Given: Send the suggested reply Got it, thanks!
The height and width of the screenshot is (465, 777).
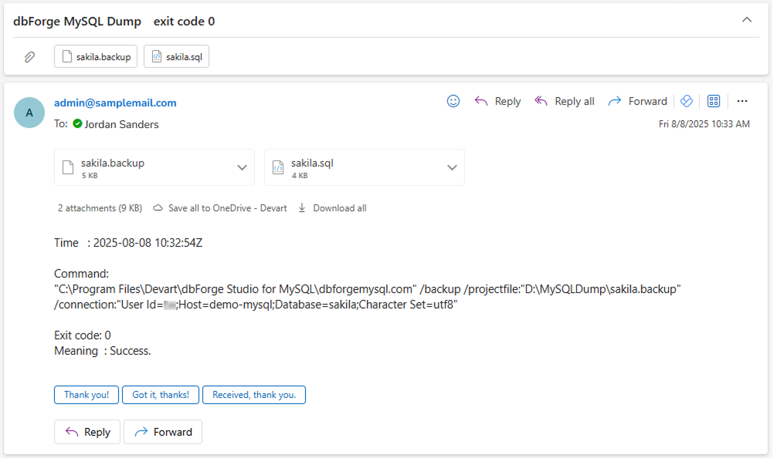Looking at the screenshot, I should (x=160, y=394).
